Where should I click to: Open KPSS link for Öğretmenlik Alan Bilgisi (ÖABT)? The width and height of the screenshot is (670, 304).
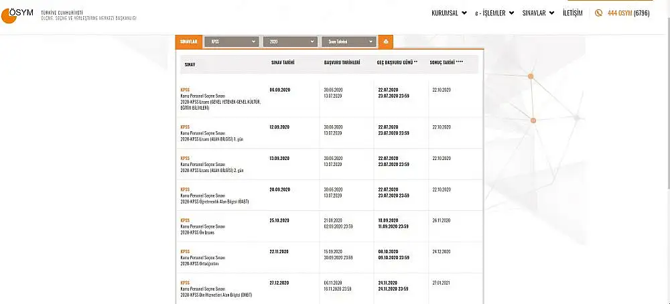pyautogui.click(x=185, y=189)
